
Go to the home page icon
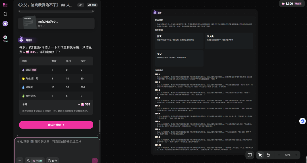[5, 14]
